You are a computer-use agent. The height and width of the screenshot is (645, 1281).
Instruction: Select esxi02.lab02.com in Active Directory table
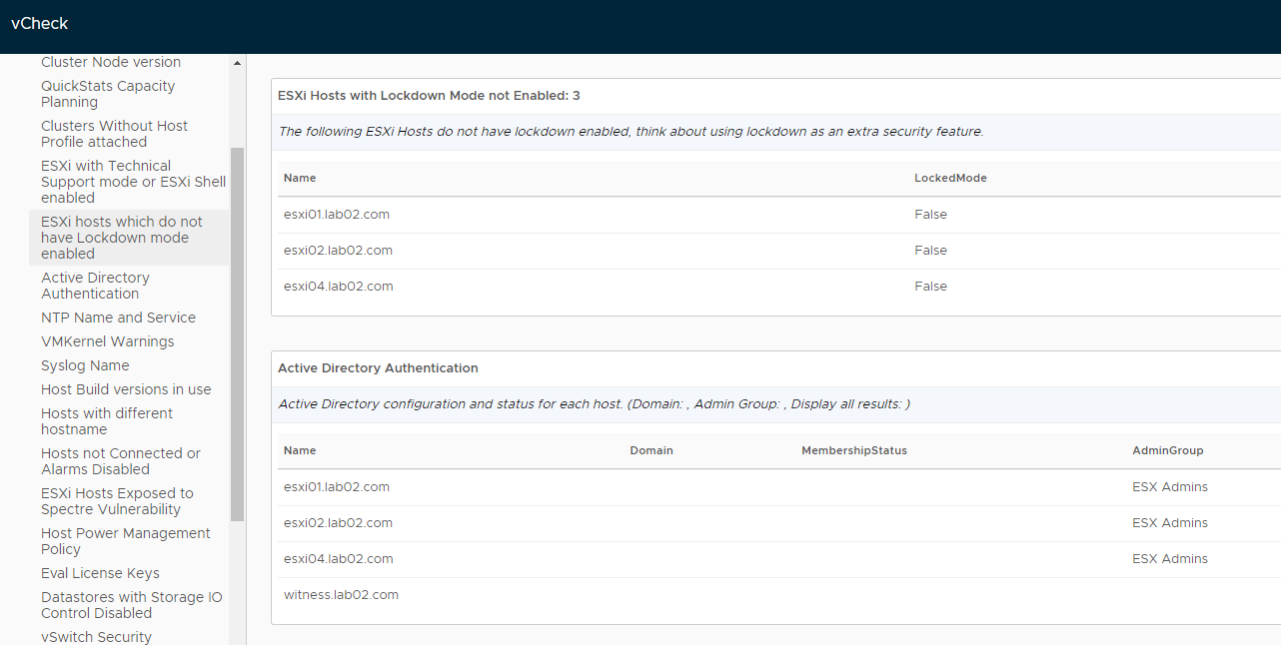click(338, 523)
